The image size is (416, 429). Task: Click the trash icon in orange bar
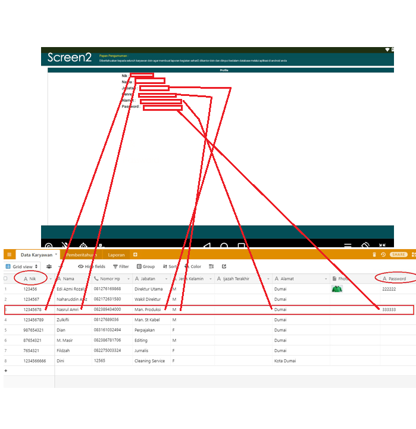tap(374, 255)
